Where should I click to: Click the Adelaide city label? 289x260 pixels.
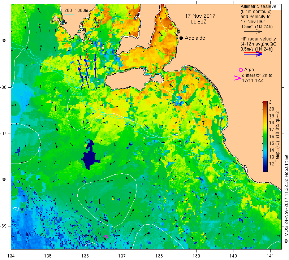click(x=195, y=38)
